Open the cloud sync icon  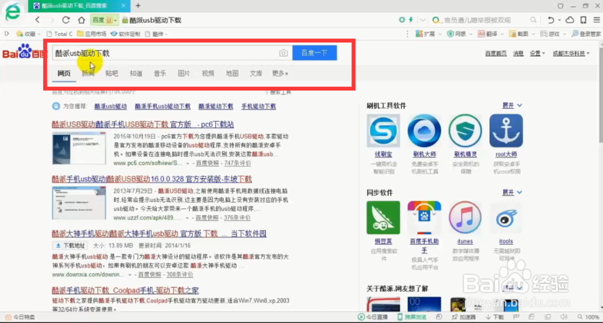pyautogui.click(x=570, y=20)
